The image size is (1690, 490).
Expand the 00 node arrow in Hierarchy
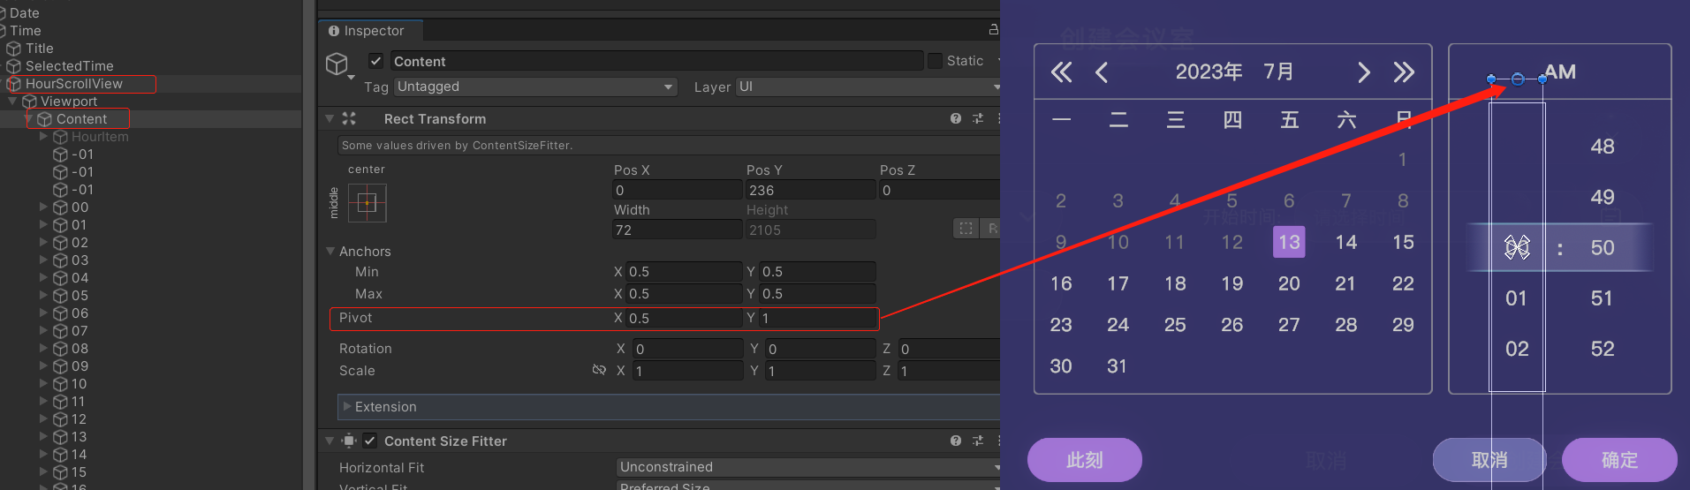pyautogui.click(x=43, y=207)
